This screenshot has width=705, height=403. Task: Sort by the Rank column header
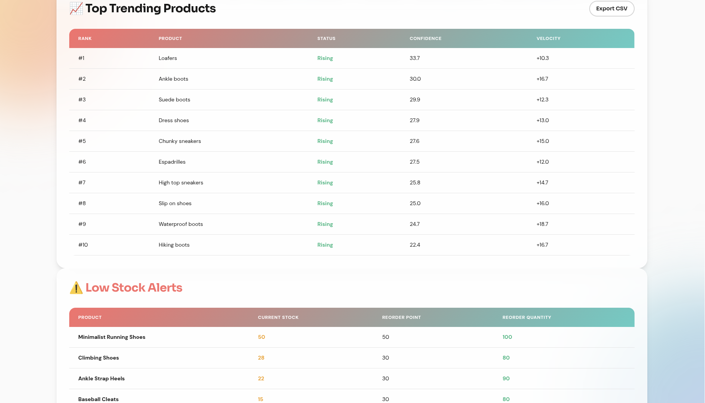point(85,38)
